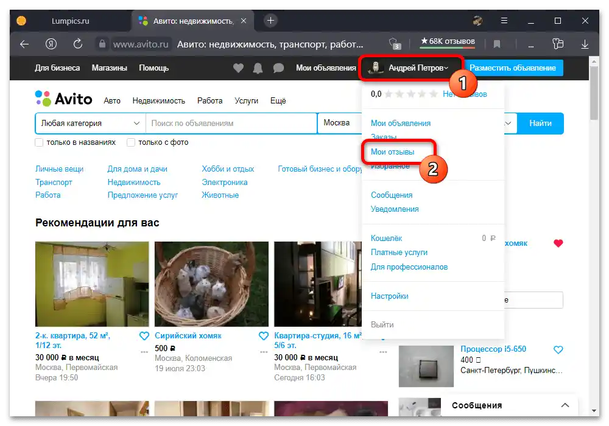Add 2-к. квартира listing to favorites

tap(144, 336)
